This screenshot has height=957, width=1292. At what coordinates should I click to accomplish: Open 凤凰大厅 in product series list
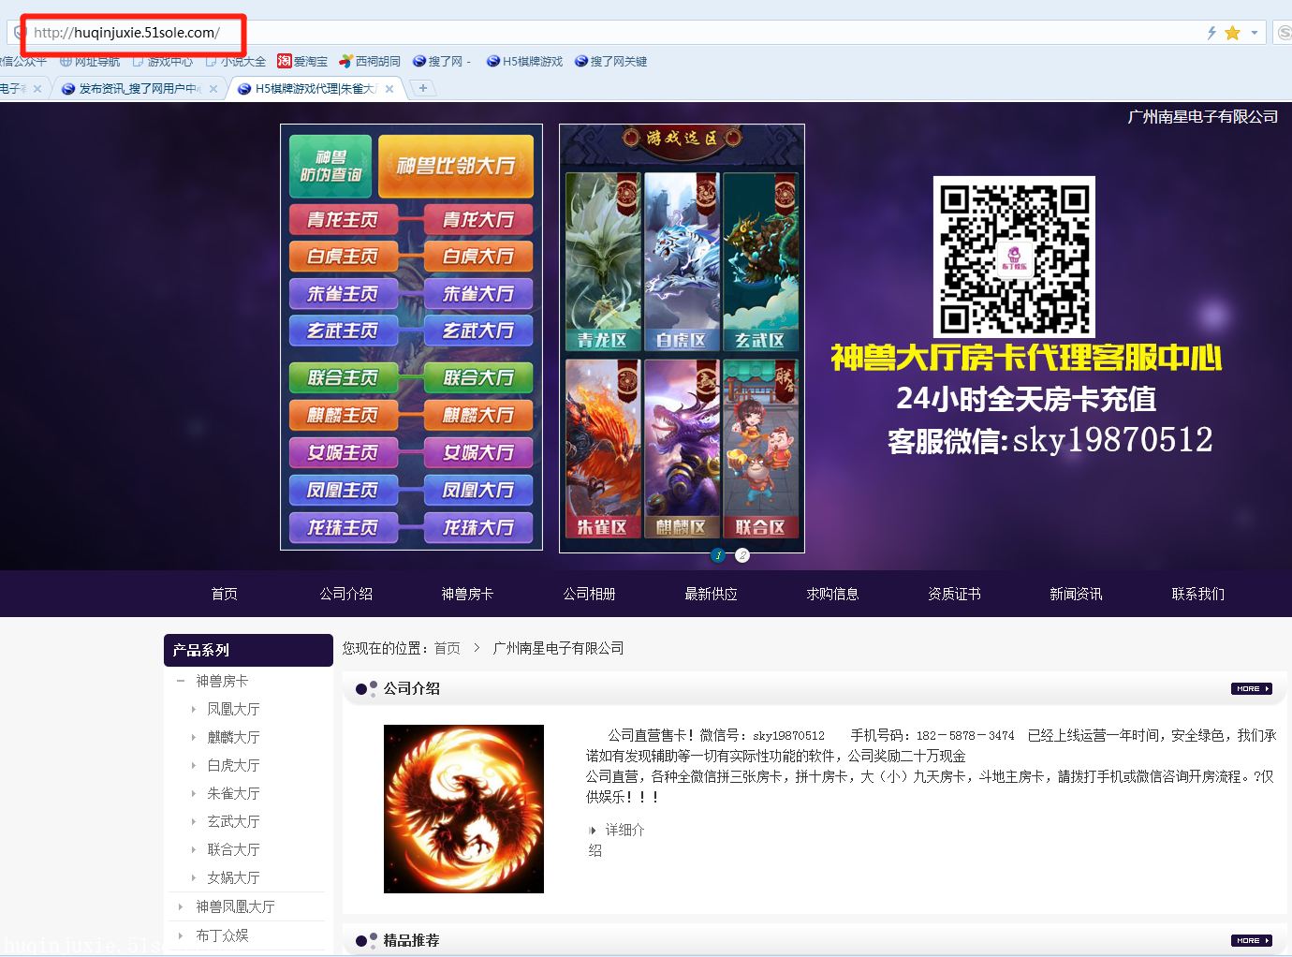[x=234, y=709]
